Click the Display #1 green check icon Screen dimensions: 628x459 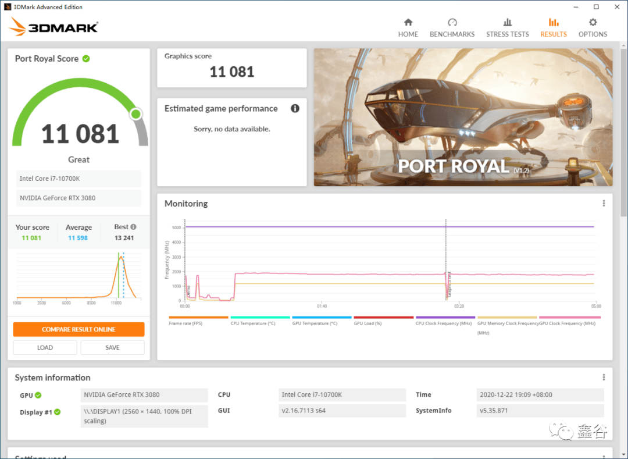coord(57,412)
